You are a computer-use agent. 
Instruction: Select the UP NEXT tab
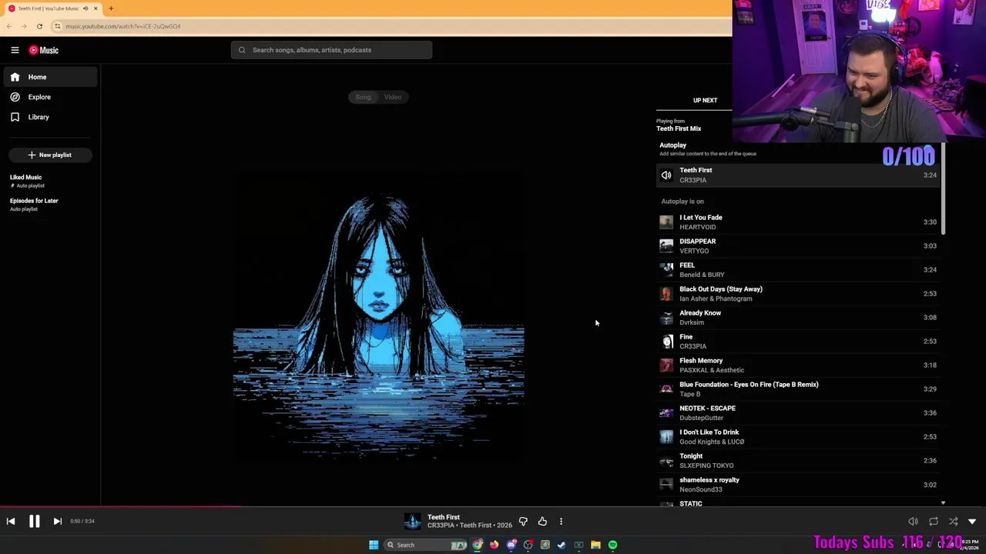[x=705, y=100]
